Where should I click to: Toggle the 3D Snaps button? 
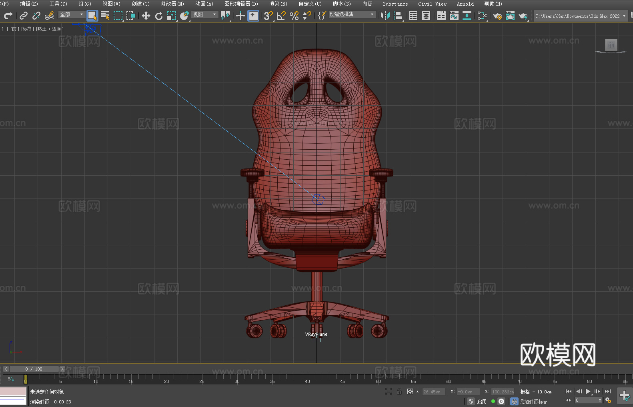[268, 16]
